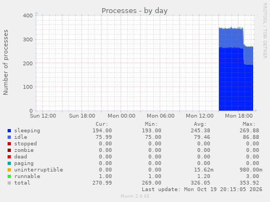The height and width of the screenshot is (202, 270).
Task: Click idle minimum value 75.00
Action: [x=153, y=137]
